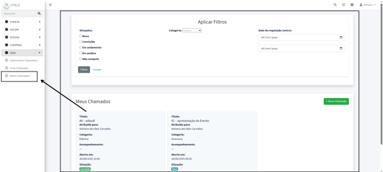Open the apps grid icon in navbar
383x172 pixels.
pos(352,5)
